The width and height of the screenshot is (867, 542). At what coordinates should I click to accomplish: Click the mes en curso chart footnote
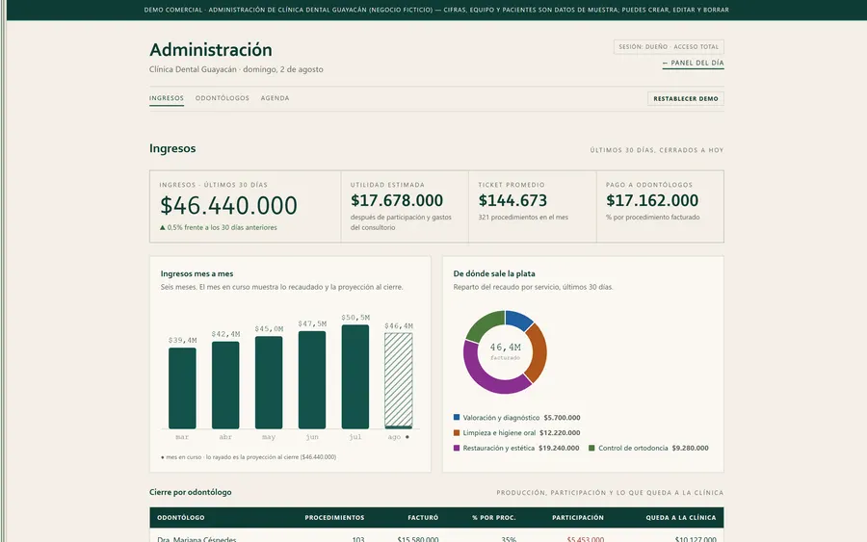pos(249,457)
